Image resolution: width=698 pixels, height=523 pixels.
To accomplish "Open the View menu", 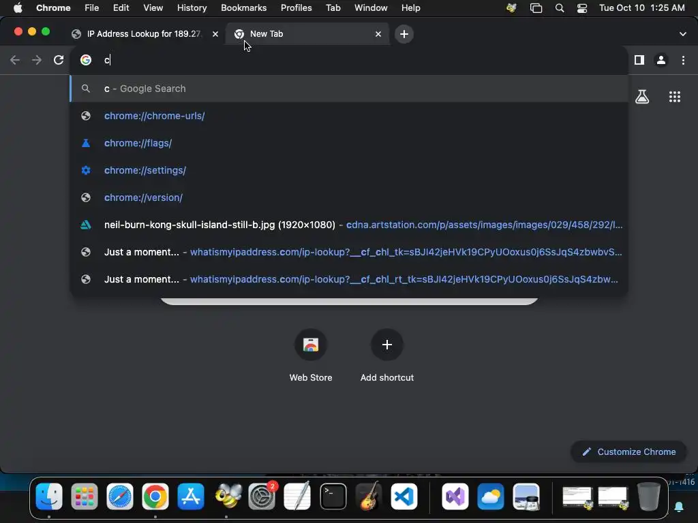I will [x=153, y=8].
